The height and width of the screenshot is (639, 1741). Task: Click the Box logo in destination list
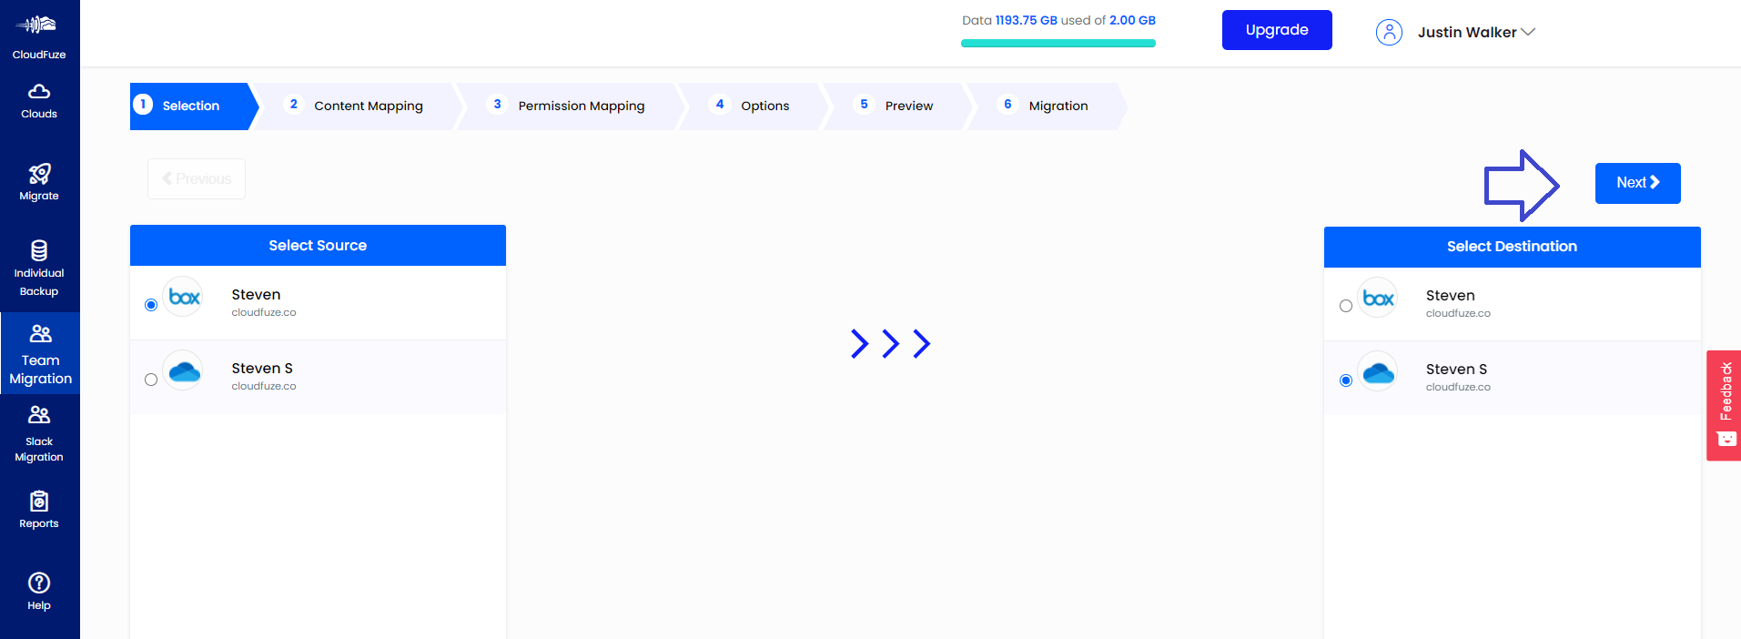pyautogui.click(x=1378, y=298)
